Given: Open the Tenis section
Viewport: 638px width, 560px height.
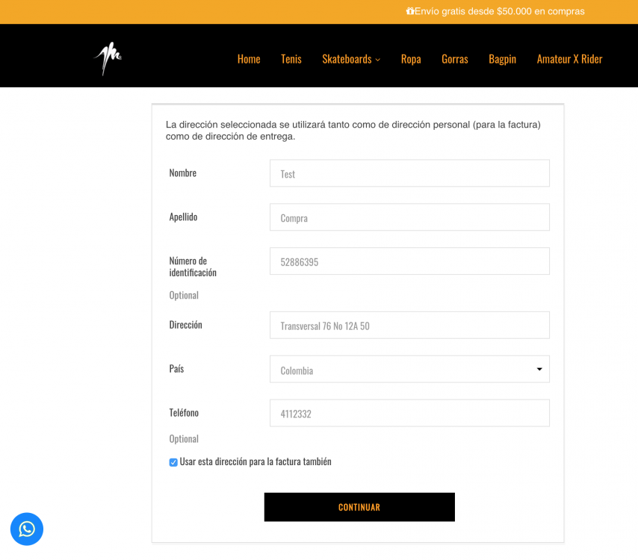Looking at the screenshot, I should point(291,59).
